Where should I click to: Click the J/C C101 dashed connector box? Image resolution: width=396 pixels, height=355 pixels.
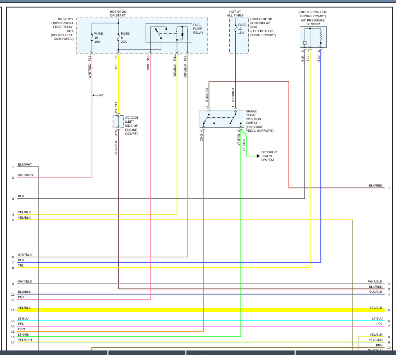tap(118, 121)
